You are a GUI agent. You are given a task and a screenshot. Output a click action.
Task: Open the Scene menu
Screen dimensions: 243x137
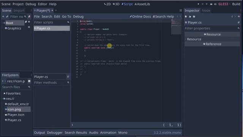click(x=6, y=4)
